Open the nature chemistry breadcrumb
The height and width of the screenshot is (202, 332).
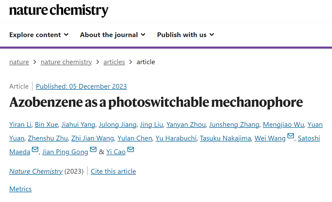pos(66,62)
